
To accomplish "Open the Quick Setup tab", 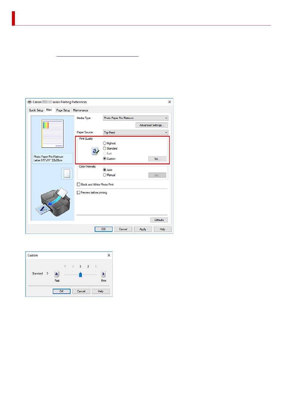I will click(36, 110).
